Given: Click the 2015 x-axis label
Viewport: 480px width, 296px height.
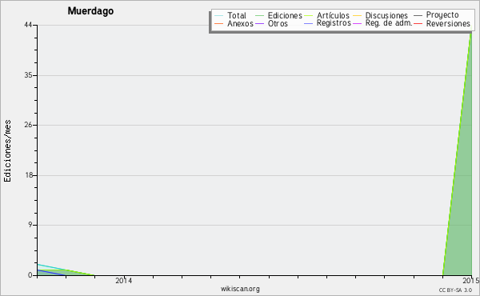Looking at the screenshot, I should (471, 281).
